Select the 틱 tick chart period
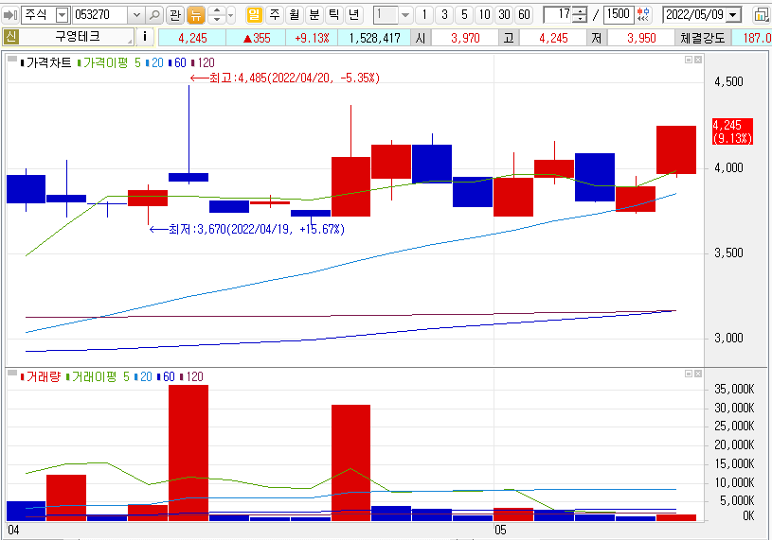Image resolution: width=772 pixels, height=540 pixels. 333,15
